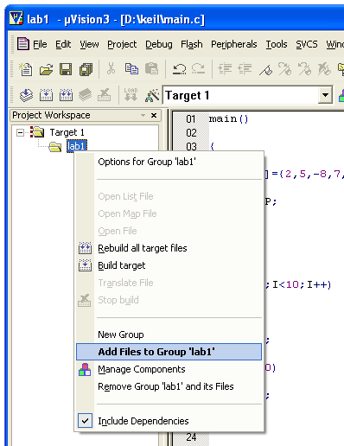This screenshot has width=344, height=446.
Task: Open the Edit menu
Action: click(63, 44)
